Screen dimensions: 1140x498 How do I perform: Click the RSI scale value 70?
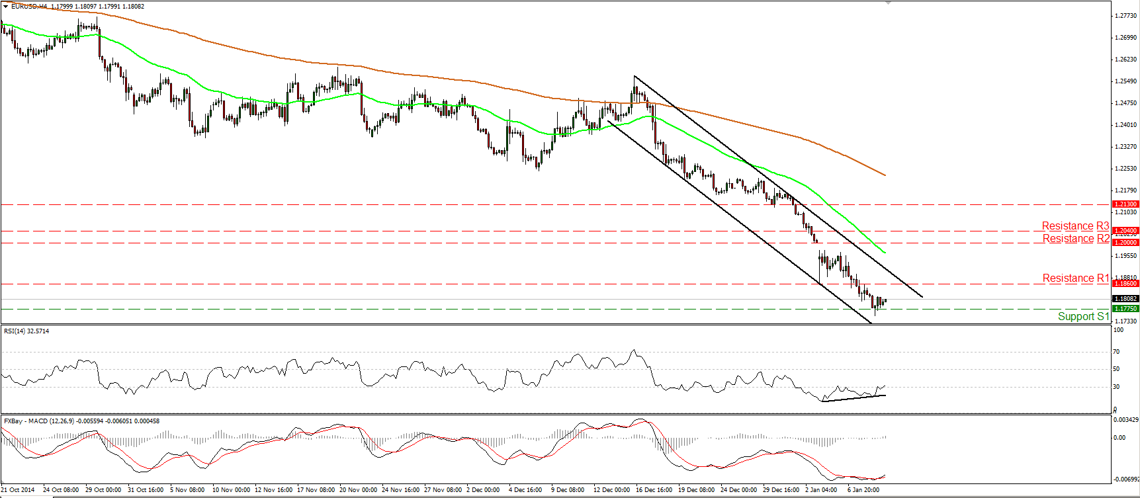(x=1117, y=352)
